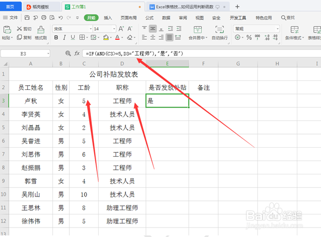The image size is (321, 237).
Task: Expand the Name Box dropdown
Action: click(48, 54)
